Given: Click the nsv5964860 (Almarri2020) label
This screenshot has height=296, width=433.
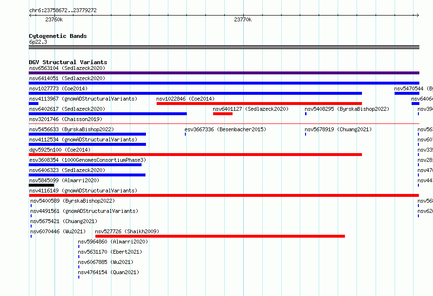Looking at the screenshot, I should [x=113, y=242].
